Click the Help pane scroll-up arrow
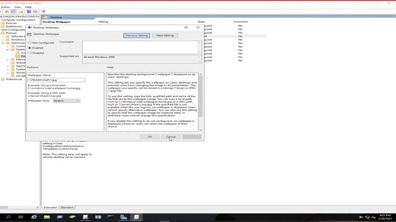Viewport: 396px width, 222px height. pyautogui.click(x=200, y=74)
